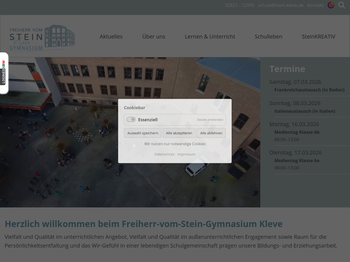This screenshot has height=262, width=350.
Task: Open the SteinKREATIV menu
Action: click(318, 37)
